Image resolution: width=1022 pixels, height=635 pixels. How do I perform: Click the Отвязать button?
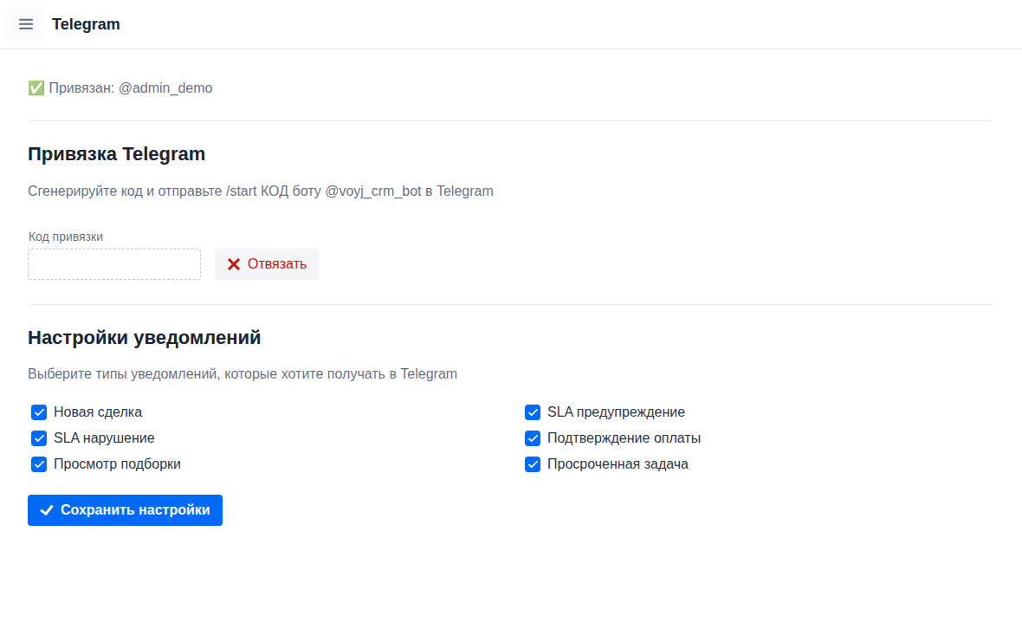coord(266,264)
